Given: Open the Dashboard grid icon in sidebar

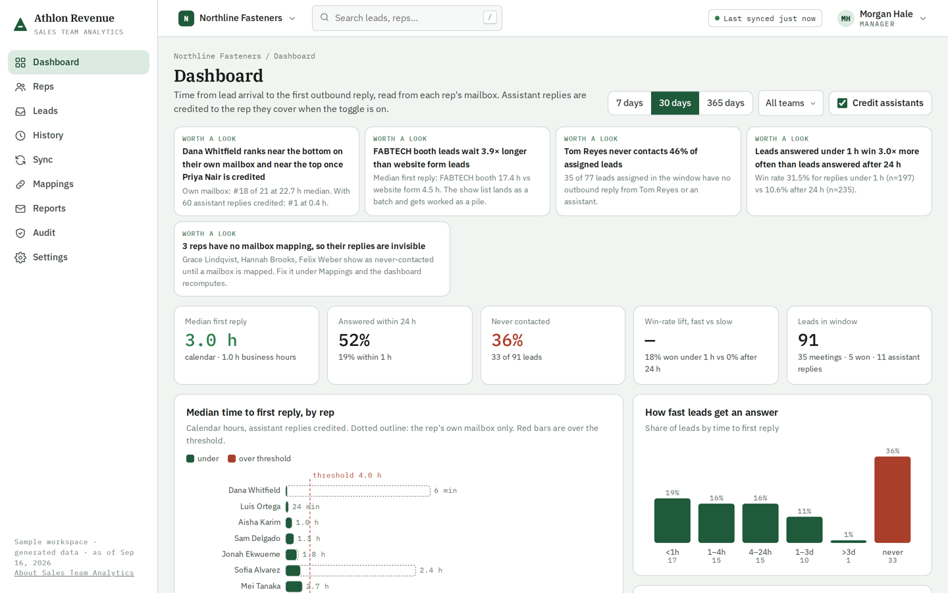Looking at the screenshot, I should click(x=20, y=63).
